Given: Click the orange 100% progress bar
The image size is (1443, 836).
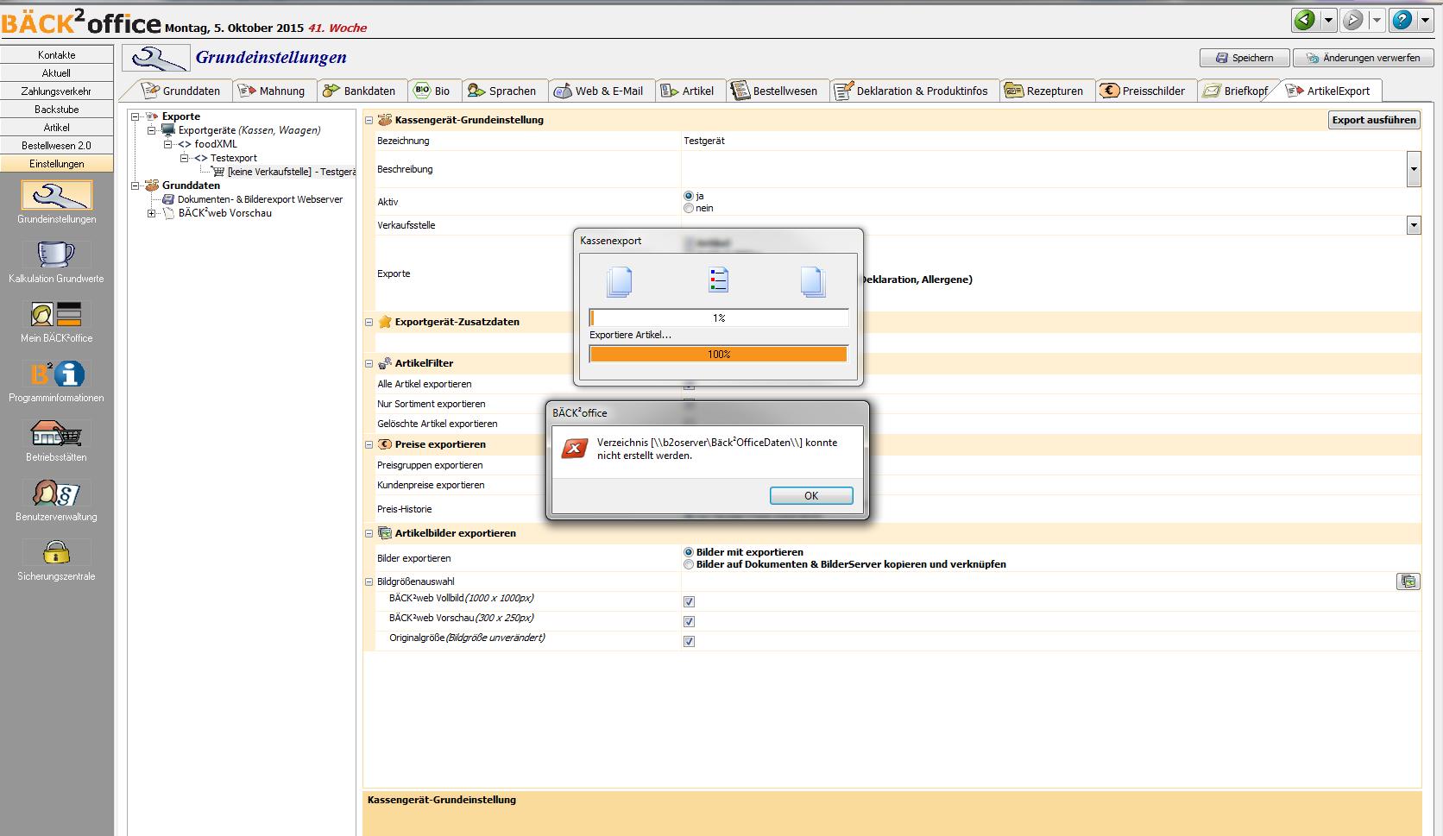Looking at the screenshot, I should 718,355.
